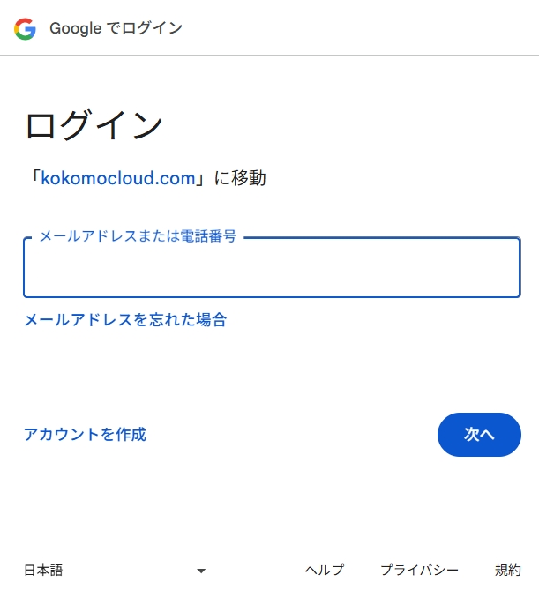Screen dimensions: 539x597
Task: Click the blinking text cursor in email field
Action: tap(41, 268)
